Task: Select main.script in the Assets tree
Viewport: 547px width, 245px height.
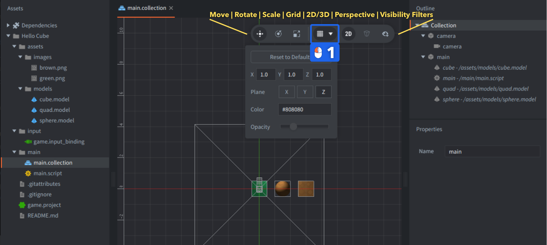Action: coord(47,173)
